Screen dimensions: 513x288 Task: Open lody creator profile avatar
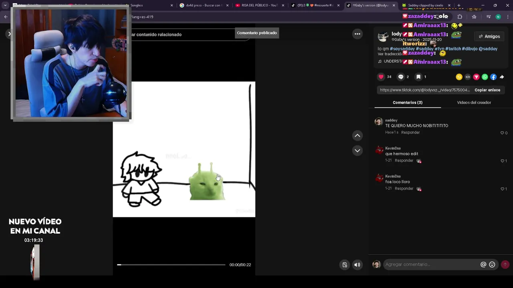[383, 36]
